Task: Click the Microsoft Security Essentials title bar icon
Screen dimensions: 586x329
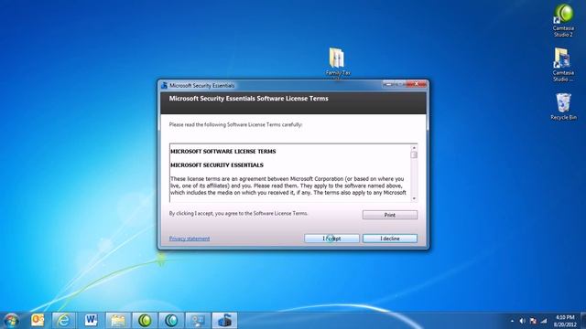Action: (164, 85)
